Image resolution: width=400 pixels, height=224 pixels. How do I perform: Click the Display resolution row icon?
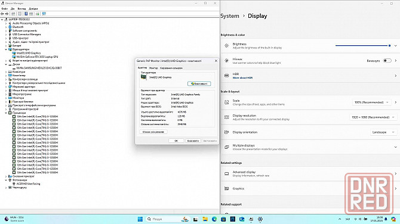(226, 117)
